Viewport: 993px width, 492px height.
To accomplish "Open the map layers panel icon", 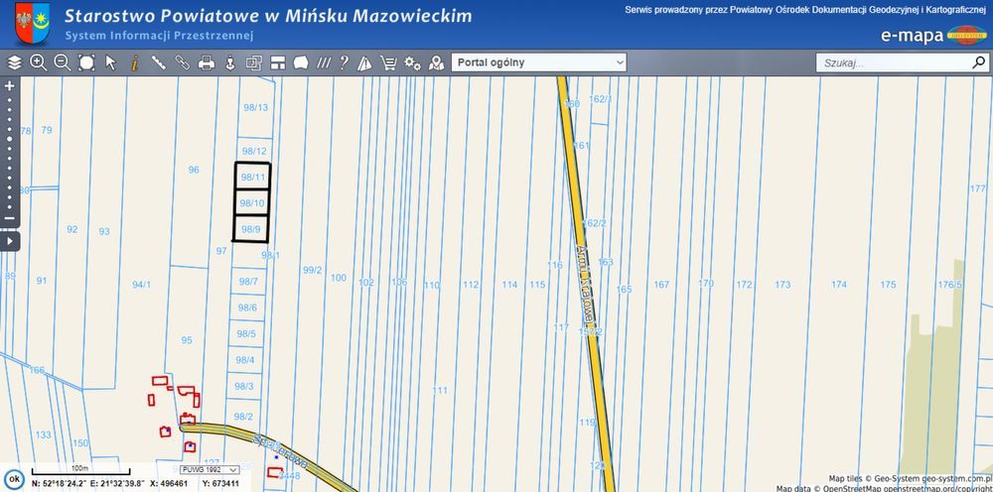I will tap(14, 62).
